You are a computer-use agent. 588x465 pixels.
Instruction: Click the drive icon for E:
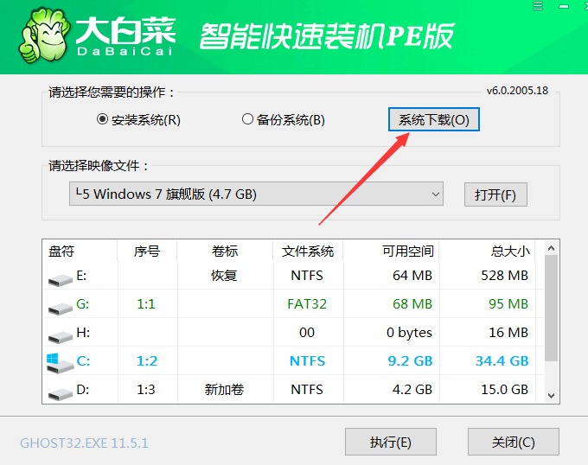coord(60,279)
